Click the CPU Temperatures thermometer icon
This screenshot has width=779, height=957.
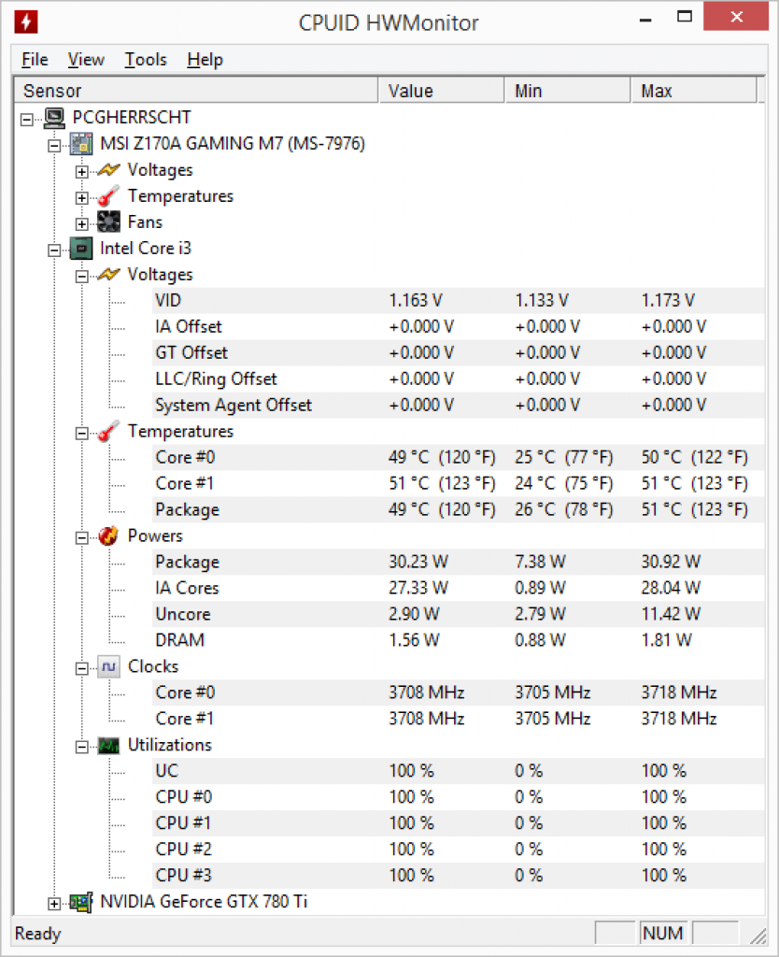coord(108,432)
